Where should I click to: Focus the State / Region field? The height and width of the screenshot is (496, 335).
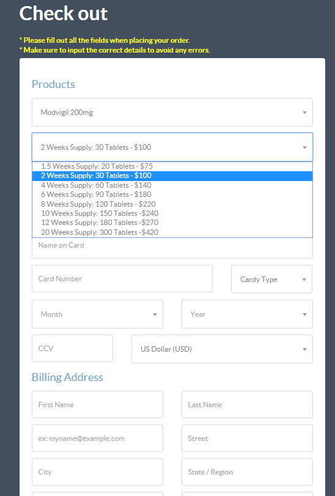click(247, 472)
